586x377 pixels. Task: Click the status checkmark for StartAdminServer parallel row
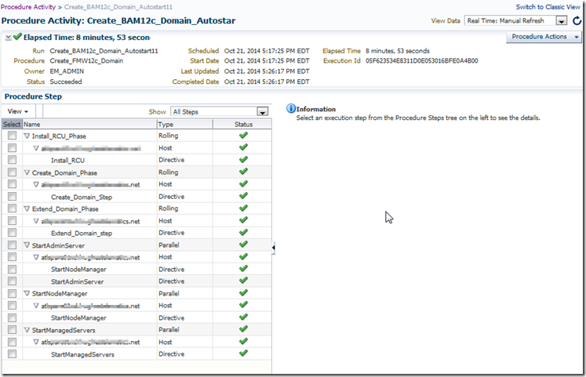pyautogui.click(x=243, y=244)
